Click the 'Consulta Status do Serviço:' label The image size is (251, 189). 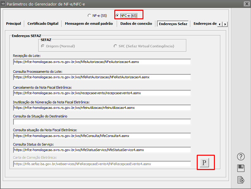point(33,144)
